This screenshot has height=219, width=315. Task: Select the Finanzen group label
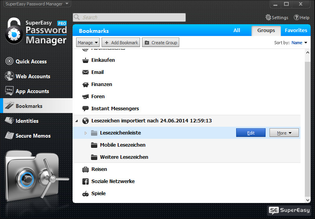click(x=102, y=84)
